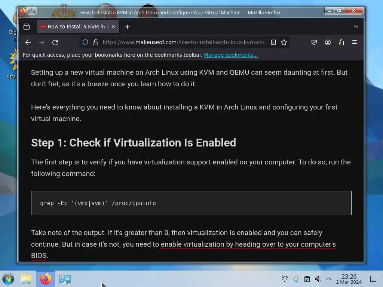Click the updates tray icon next to the bell
383x287 pixels.
(296, 279)
